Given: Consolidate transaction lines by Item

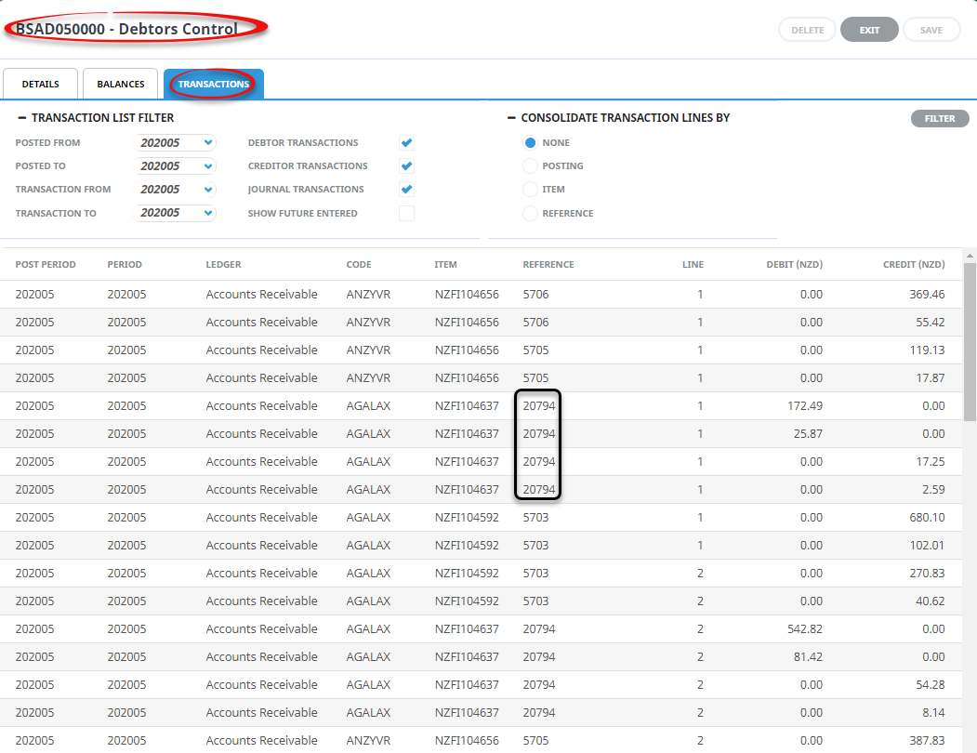Looking at the screenshot, I should tap(530, 190).
